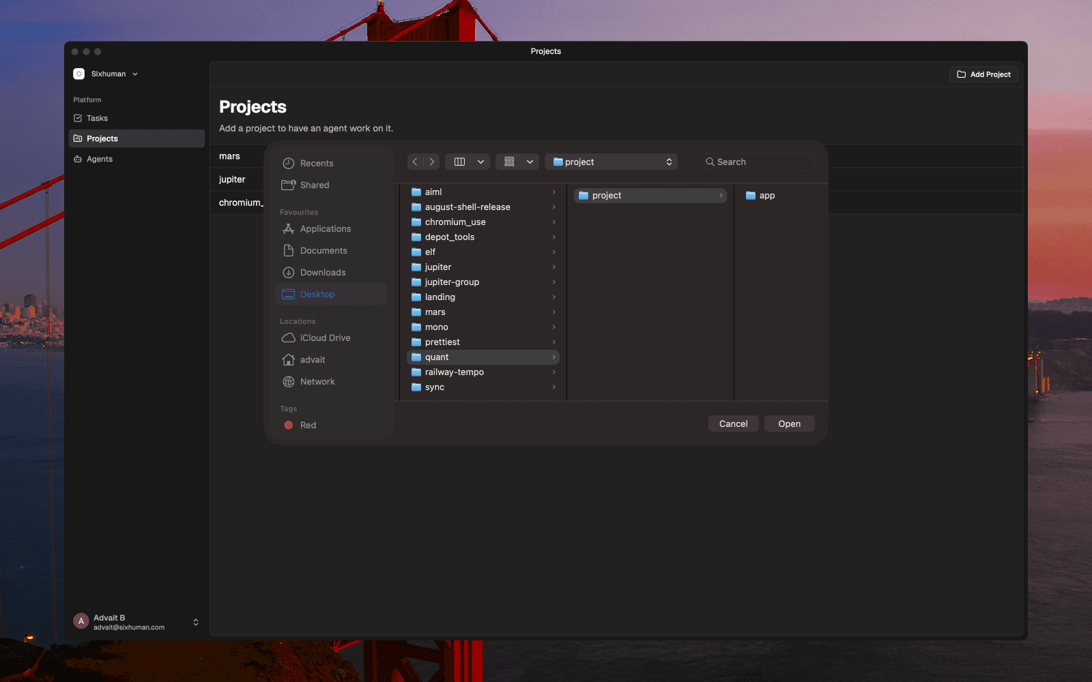Open the Network location
1092x682 pixels.
coord(317,381)
